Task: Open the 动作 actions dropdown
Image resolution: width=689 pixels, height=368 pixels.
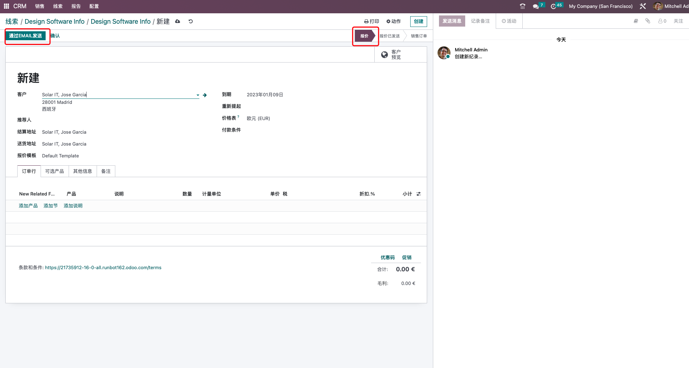Action: pos(393,21)
